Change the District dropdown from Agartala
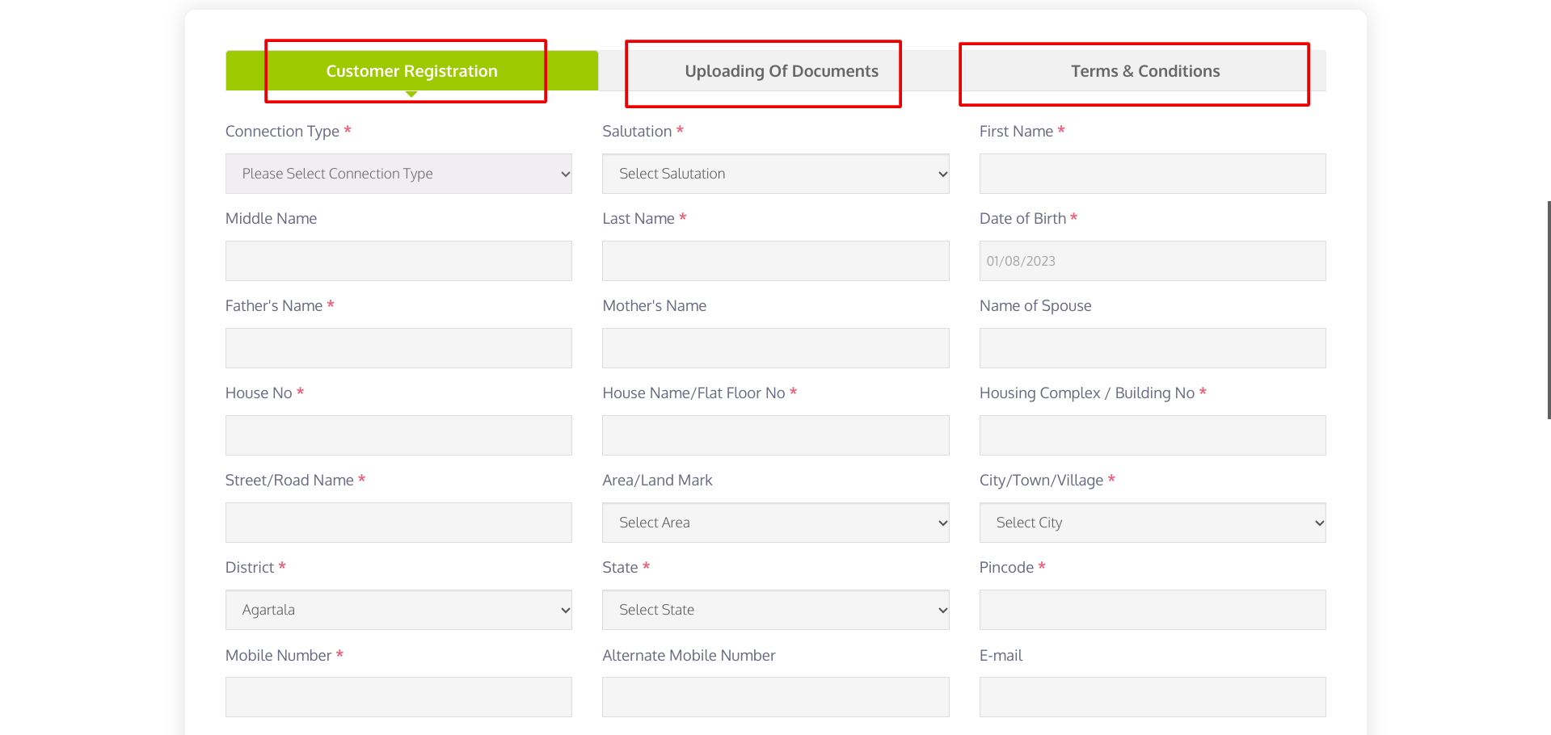The width and height of the screenshot is (1551, 735). click(x=398, y=610)
